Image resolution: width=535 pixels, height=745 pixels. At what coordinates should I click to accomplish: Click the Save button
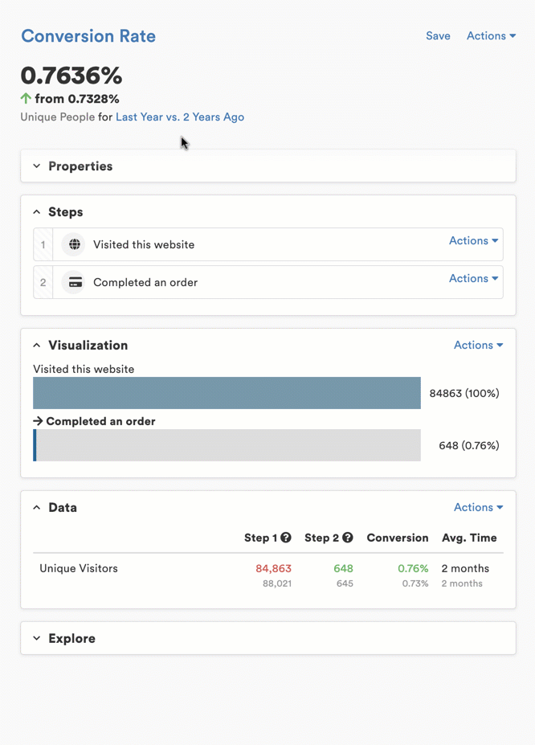tap(438, 36)
